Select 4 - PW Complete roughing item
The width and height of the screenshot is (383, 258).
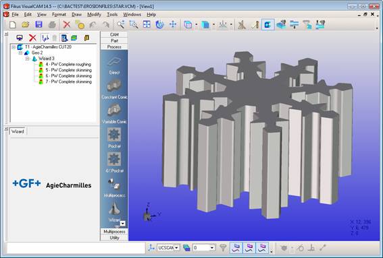(x=68, y=64)
